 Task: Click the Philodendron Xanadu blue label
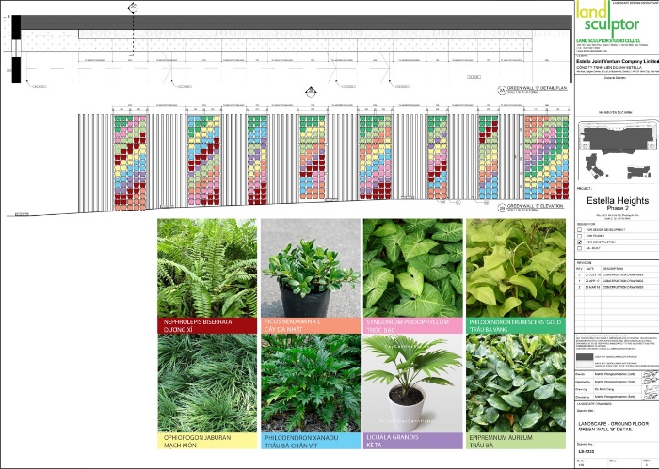pos(309,441)
